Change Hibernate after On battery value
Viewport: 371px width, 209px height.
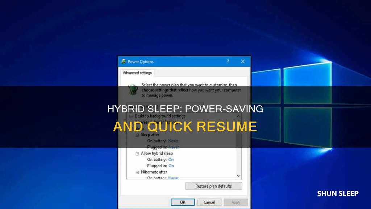tap(173, 177)
